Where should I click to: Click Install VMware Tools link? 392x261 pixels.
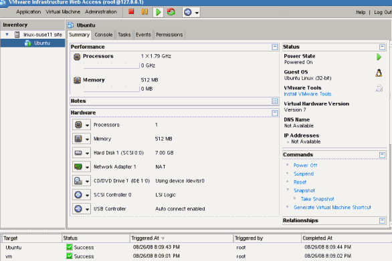tap(308, 94)
